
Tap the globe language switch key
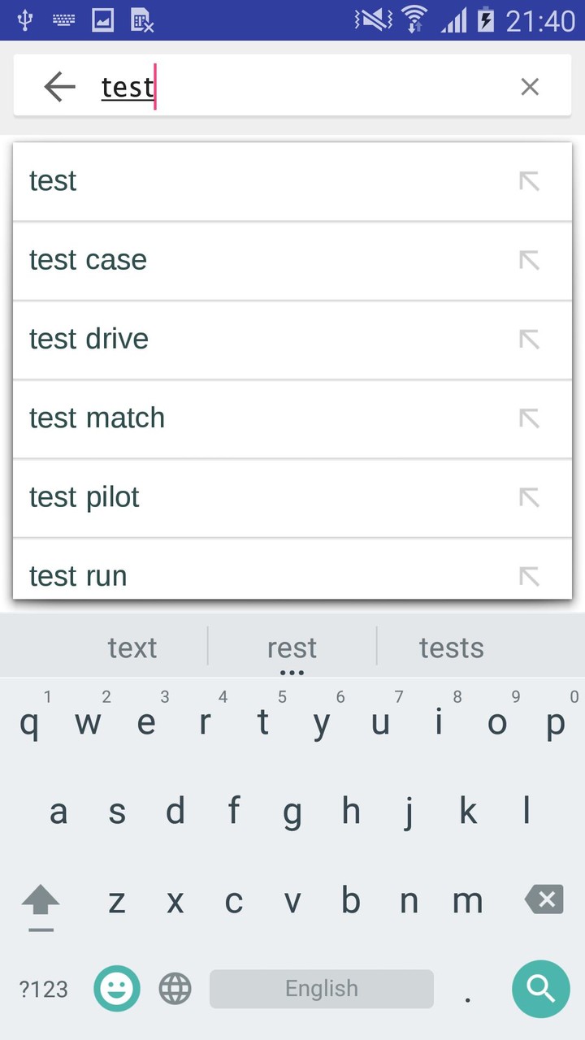(x=175, y=988)
